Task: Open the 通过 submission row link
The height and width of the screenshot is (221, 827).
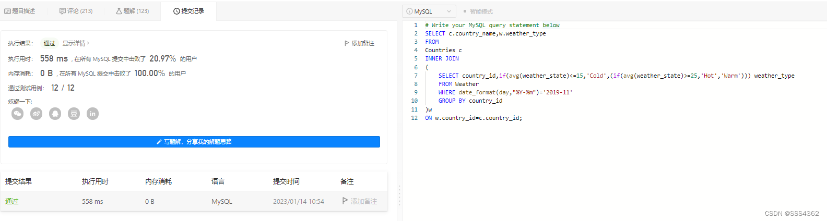Action: [12, 201]
